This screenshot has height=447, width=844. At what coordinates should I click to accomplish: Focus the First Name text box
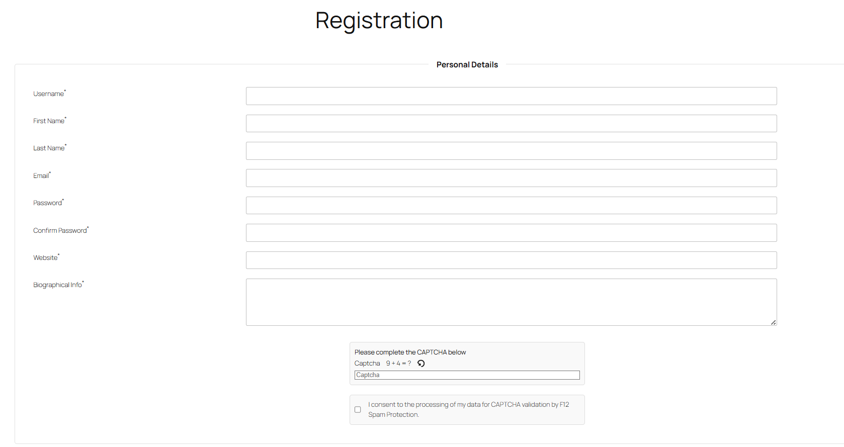pos(511,124)
